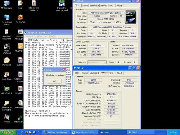Select the PIFAST 32 desktop file icon
This screenshot has height=135, width=180.
click(19, 90)
